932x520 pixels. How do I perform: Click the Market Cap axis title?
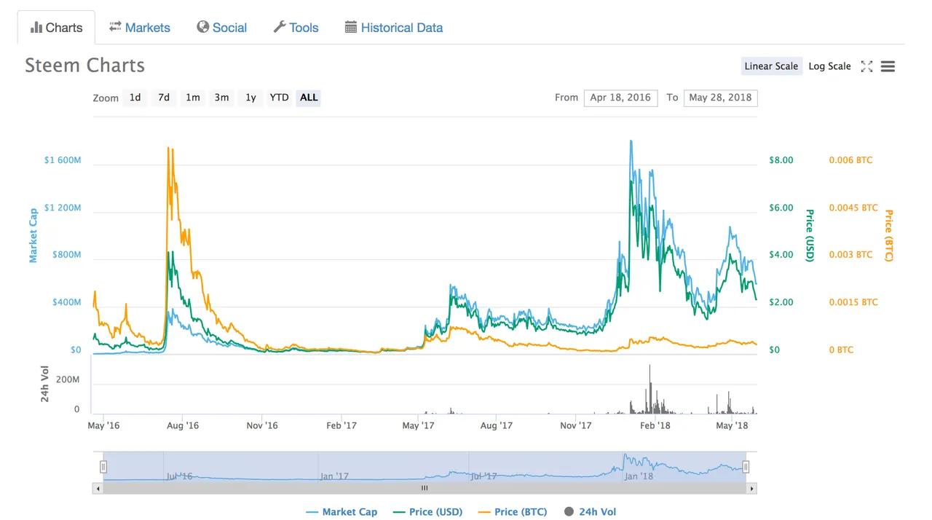tap(33, 235)
